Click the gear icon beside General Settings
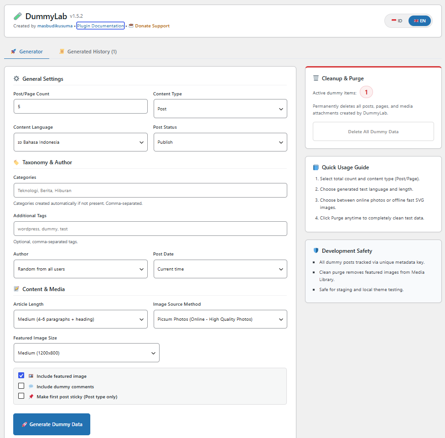445x438 pixels. coord(16,78)
